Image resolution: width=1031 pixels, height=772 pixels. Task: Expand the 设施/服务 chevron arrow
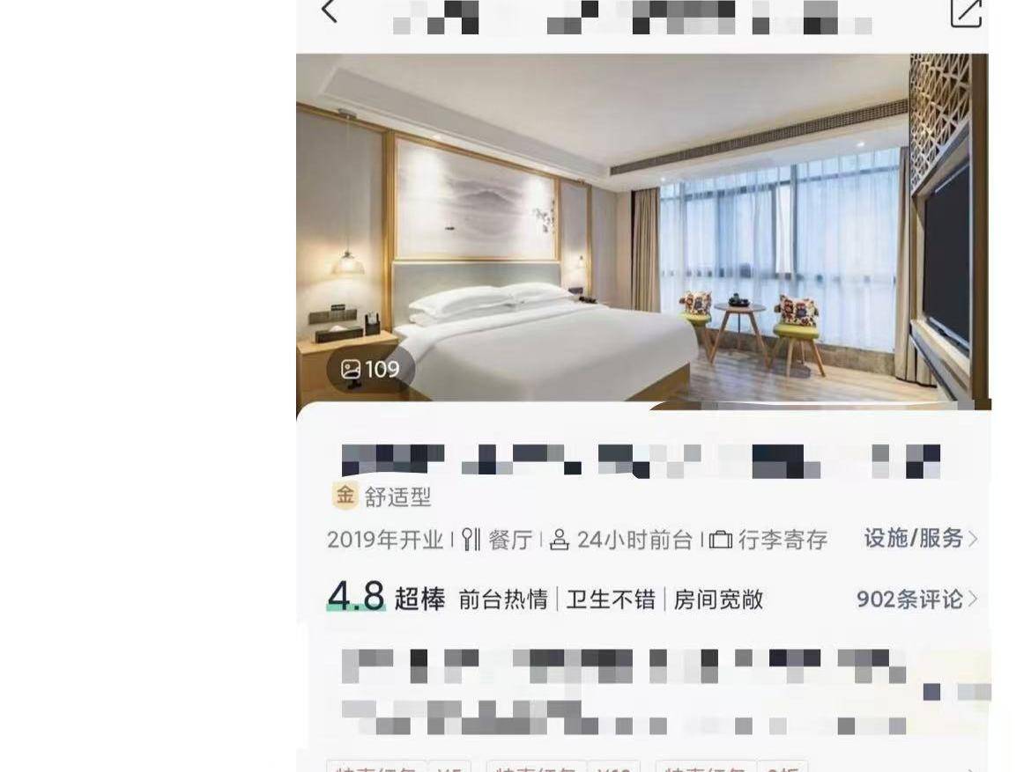coord(974,539)
